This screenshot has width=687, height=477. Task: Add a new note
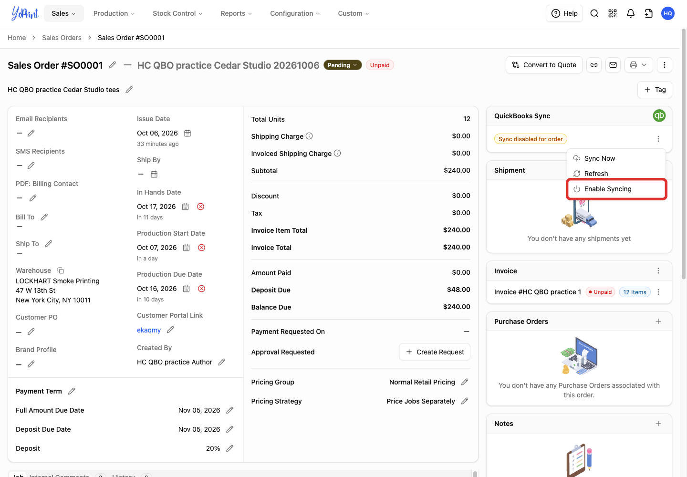click(658, 424)
